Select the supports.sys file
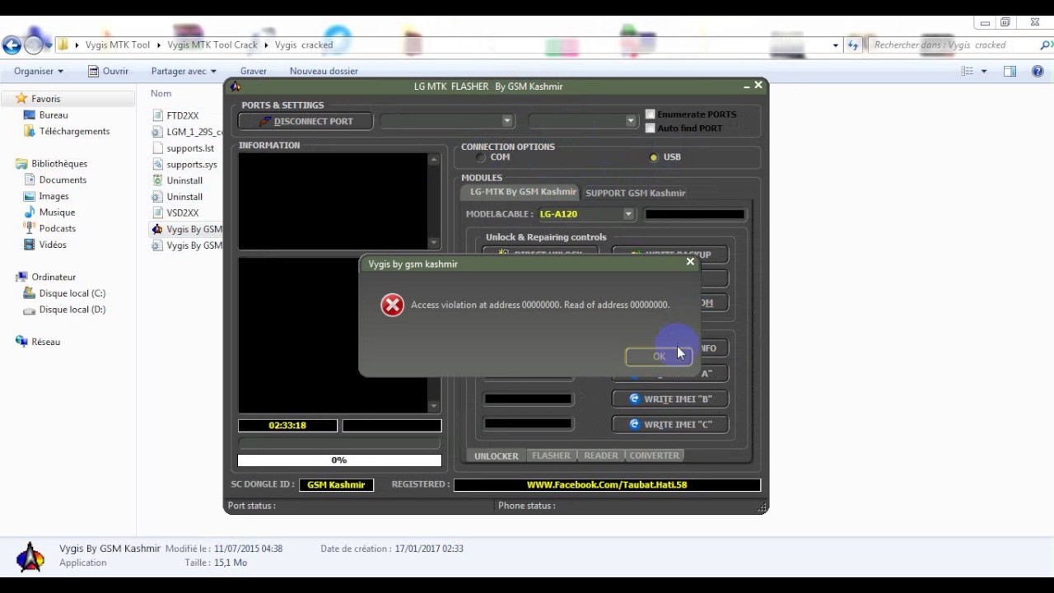 [x=191, y=165]
